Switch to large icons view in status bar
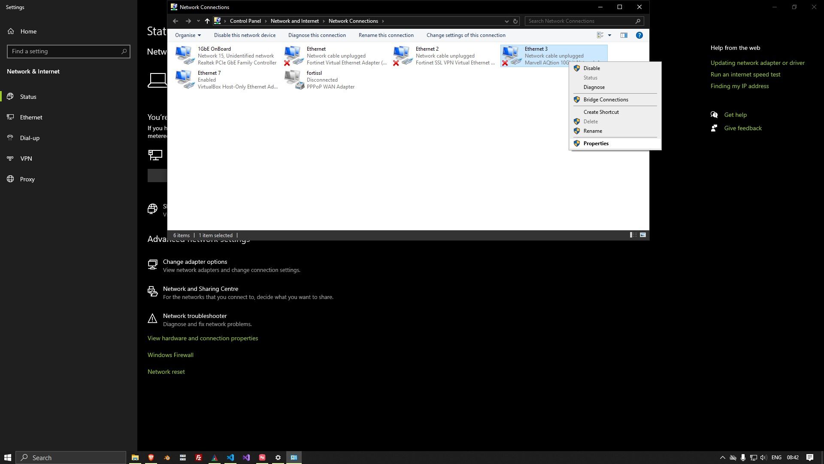The height and width of the screenshot is (464, 824). click(642, 235)
